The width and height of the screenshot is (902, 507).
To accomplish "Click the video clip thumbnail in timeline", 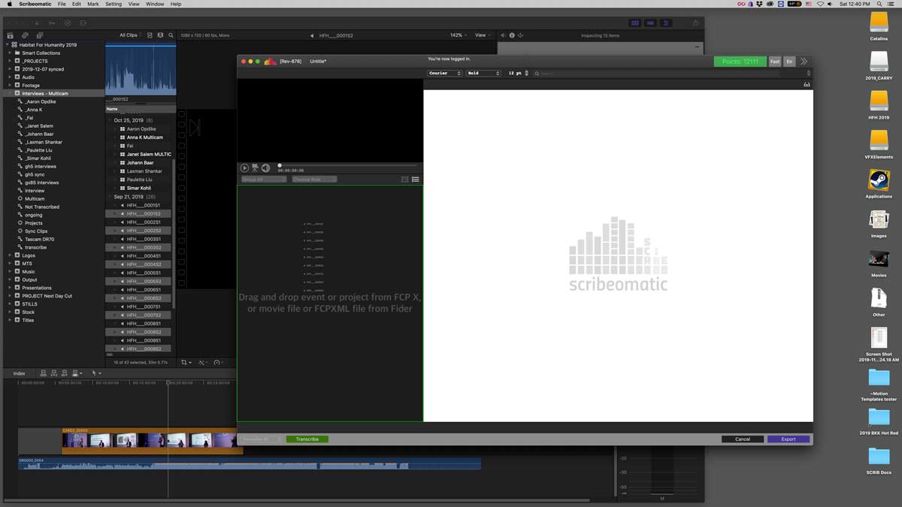I will pos(153,441).
